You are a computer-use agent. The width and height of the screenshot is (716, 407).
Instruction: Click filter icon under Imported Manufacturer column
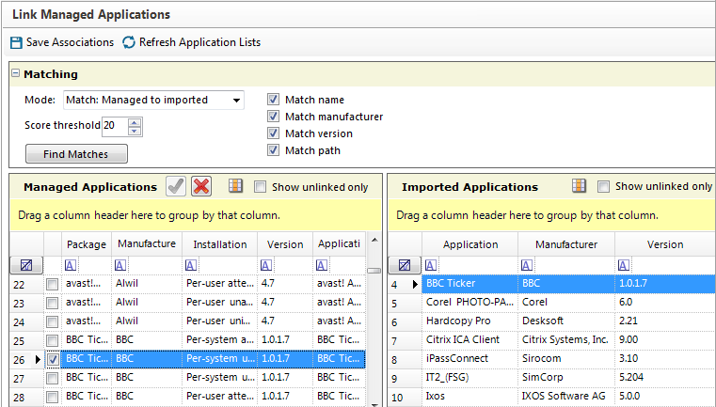[x=528, y=265]
